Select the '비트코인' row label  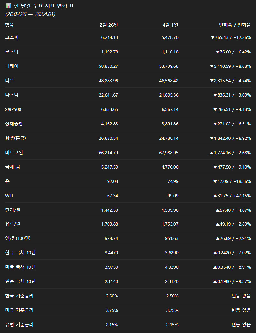[14, 153]
